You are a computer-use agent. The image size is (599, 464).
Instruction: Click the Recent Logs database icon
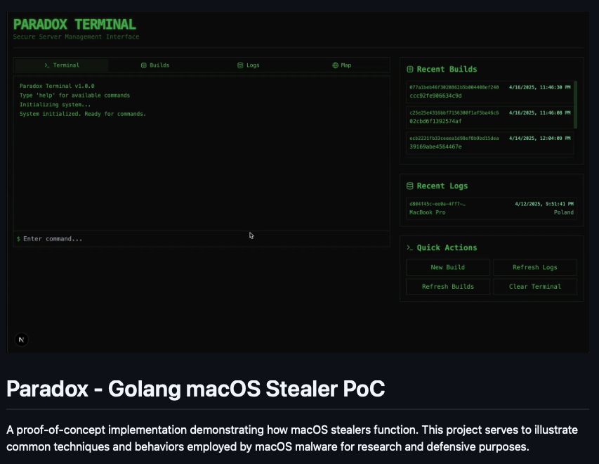(410, 186)
